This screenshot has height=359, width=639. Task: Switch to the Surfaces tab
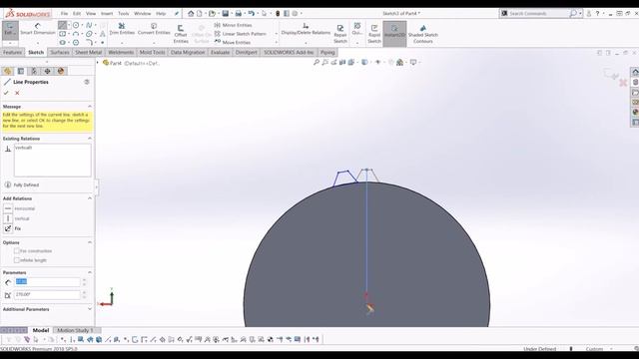60,52
